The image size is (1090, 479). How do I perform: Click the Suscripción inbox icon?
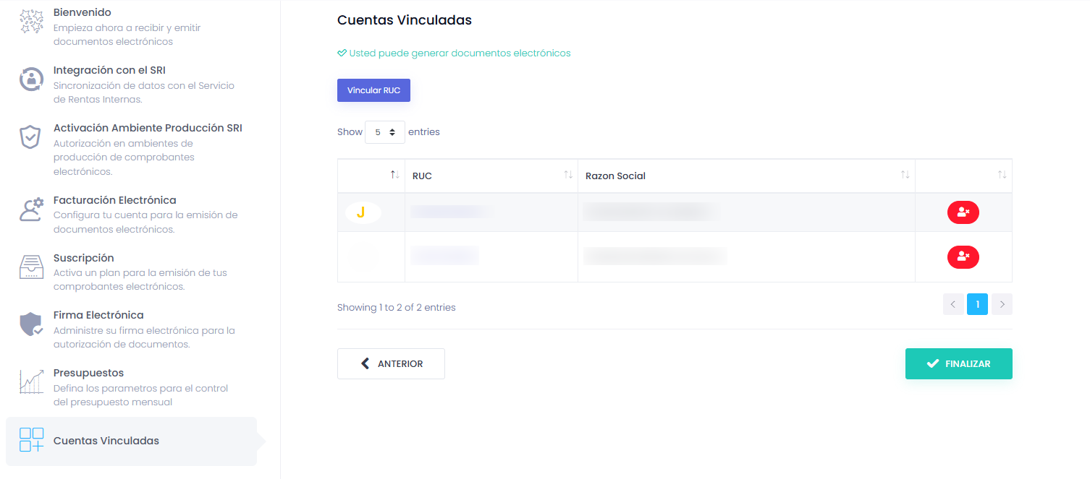point(31,267)
